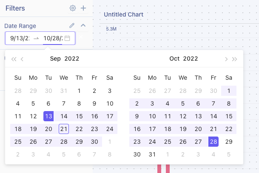This screenshot has height=173, width=259.
Task: Pick today's date September 21
Action: point(64,129)
